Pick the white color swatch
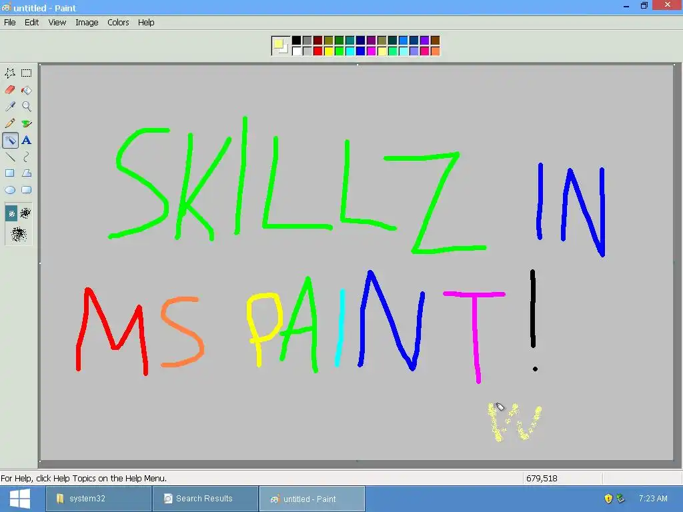This screenshot has height=512, width=683. pyautogui.click(x=297, y=51)
